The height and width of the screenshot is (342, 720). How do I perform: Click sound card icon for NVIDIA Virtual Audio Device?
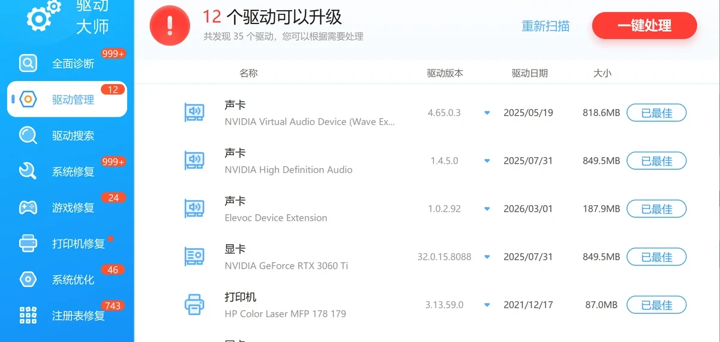pos(194,112)
